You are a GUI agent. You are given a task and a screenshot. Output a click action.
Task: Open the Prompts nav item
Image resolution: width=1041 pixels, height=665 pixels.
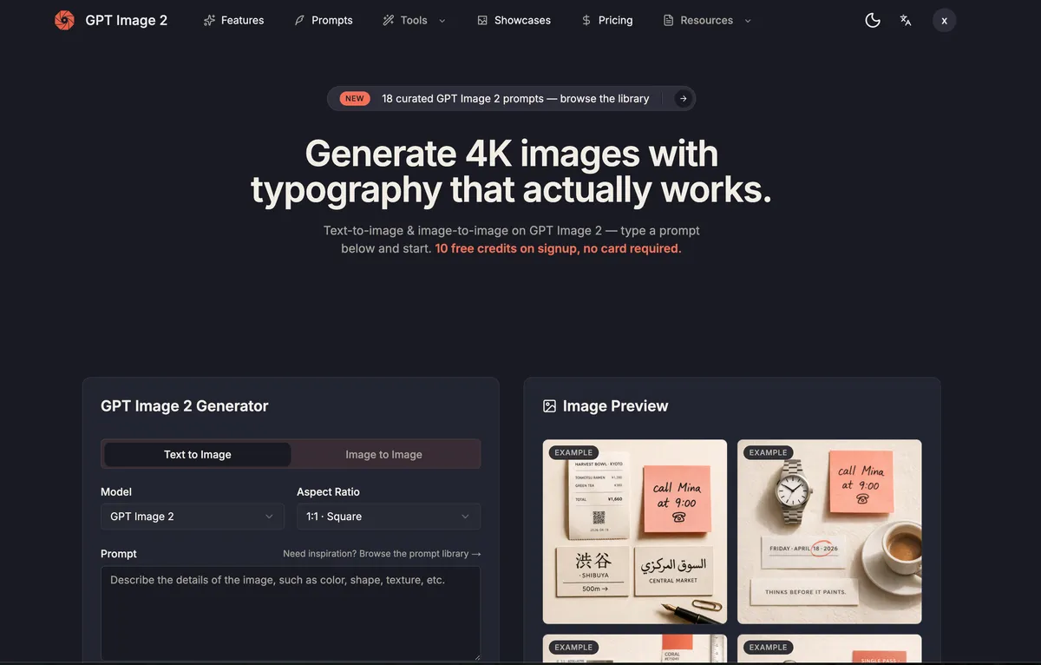coord(323,20)
